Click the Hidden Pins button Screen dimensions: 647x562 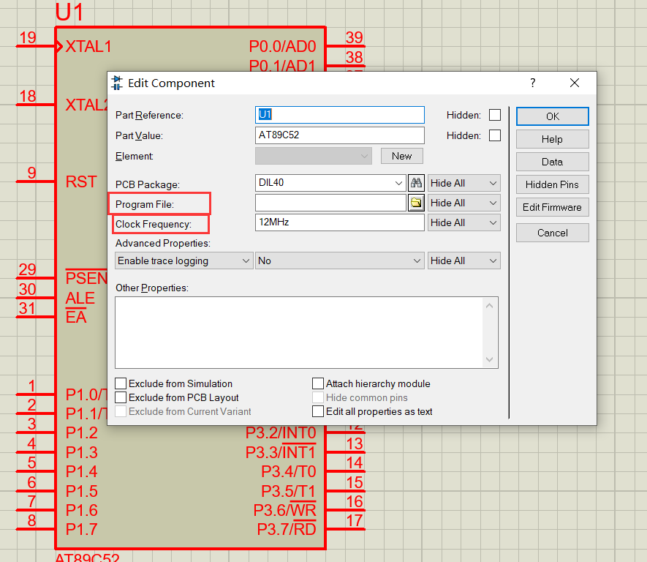click(x=552, y=184)
